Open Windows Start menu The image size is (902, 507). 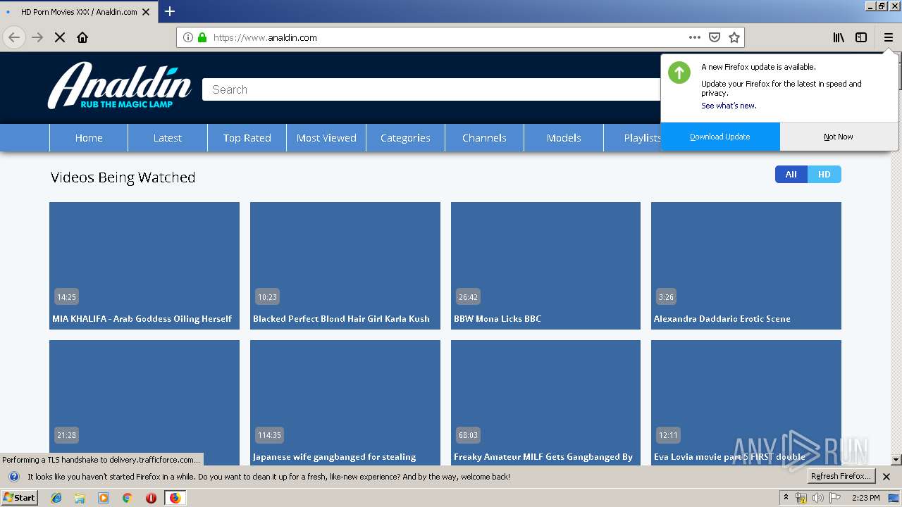pos(19,498)
